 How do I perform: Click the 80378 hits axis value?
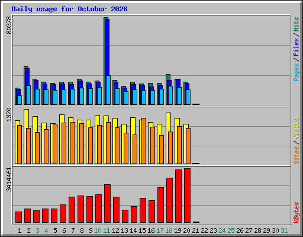pos(9,25)
